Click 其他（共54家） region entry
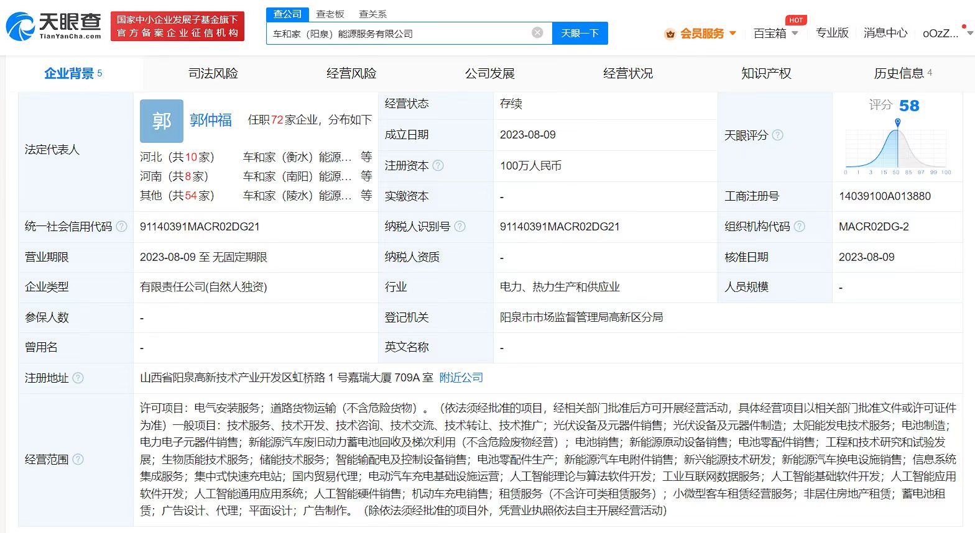975x533 pixels. tap(177, 196)
